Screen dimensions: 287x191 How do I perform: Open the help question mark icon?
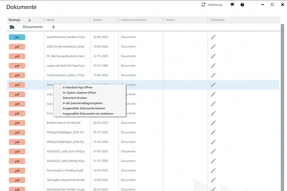242,5
